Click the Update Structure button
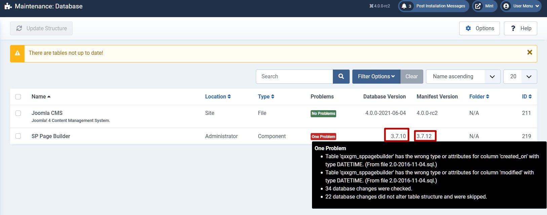Image resolution: width=547 pixels, height=215 pixels. [41, 29]
